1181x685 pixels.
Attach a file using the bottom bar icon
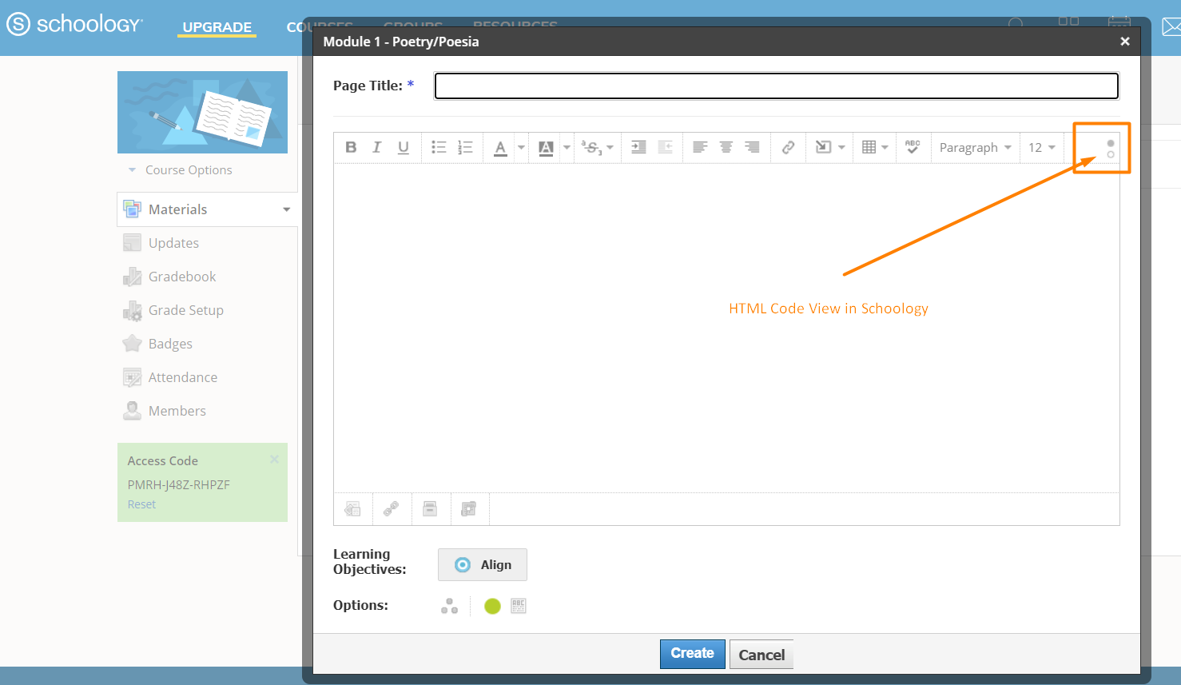[x=352, y=509]
